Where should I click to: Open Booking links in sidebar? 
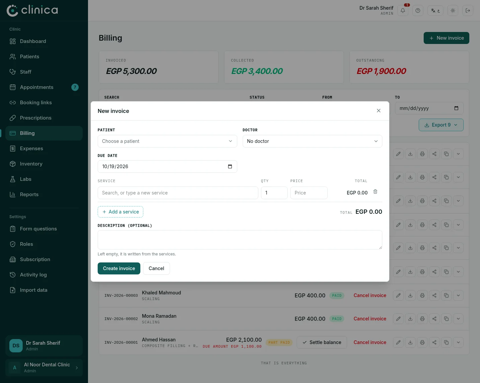click(44, 103)
